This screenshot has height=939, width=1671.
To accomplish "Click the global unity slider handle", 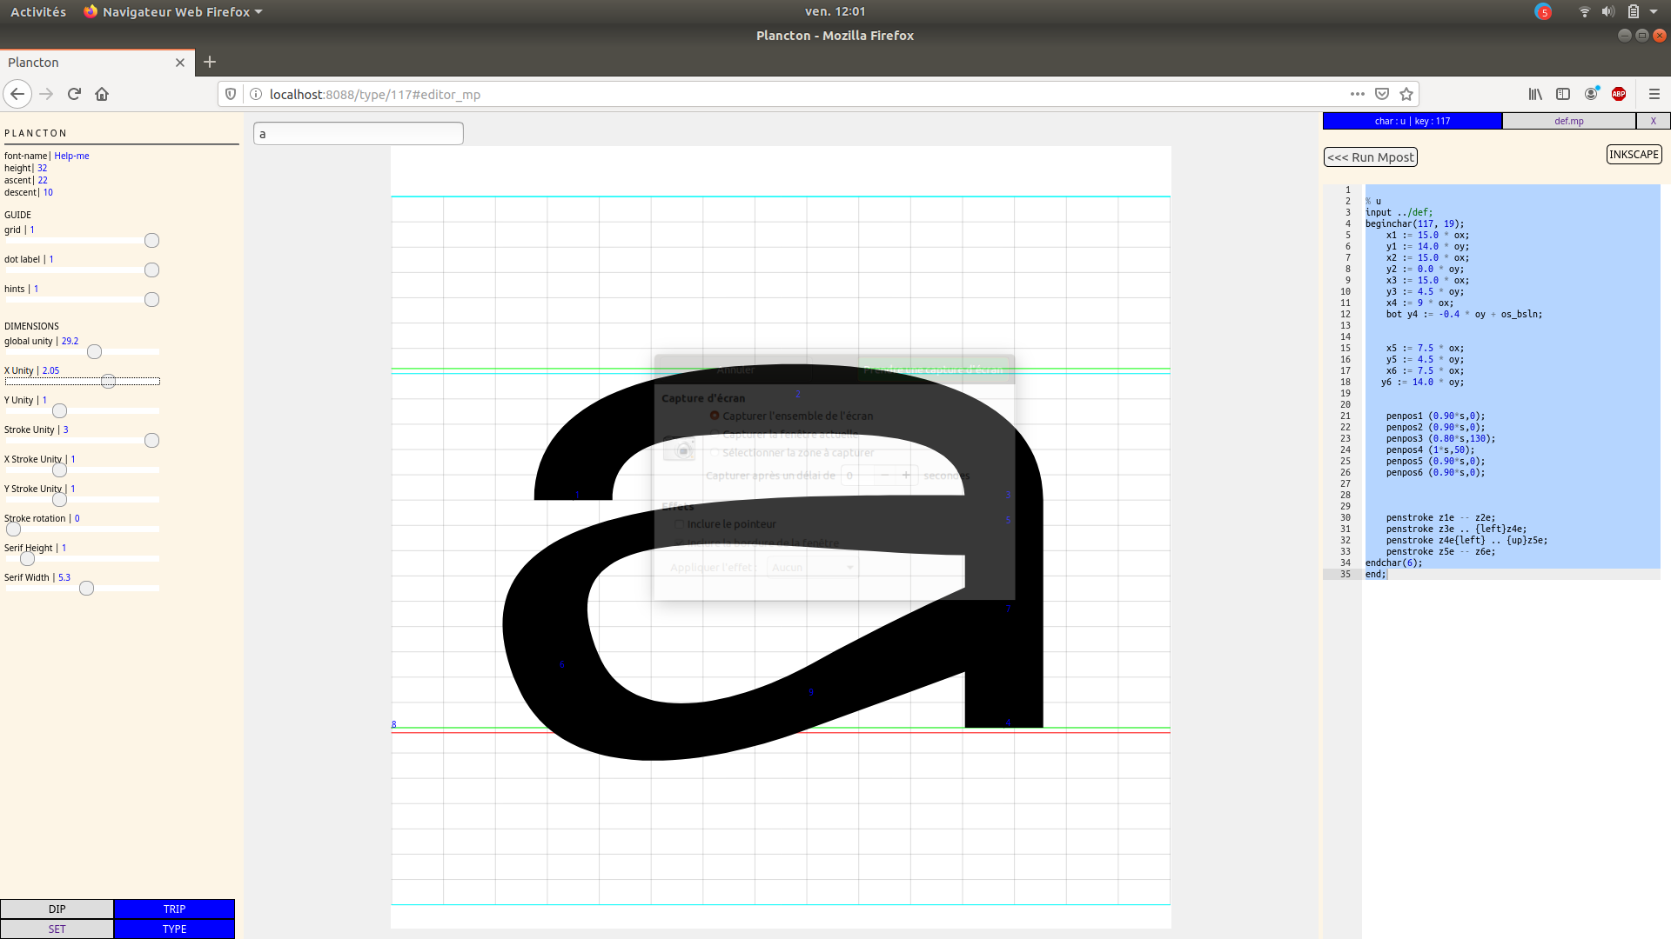I will [94, 352].
